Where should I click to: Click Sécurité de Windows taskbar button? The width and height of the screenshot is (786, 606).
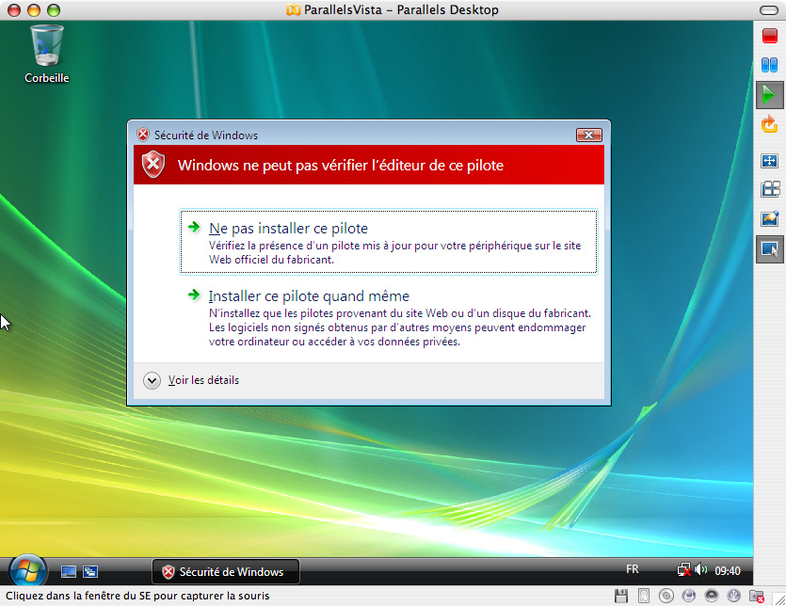tap(226, 571)
